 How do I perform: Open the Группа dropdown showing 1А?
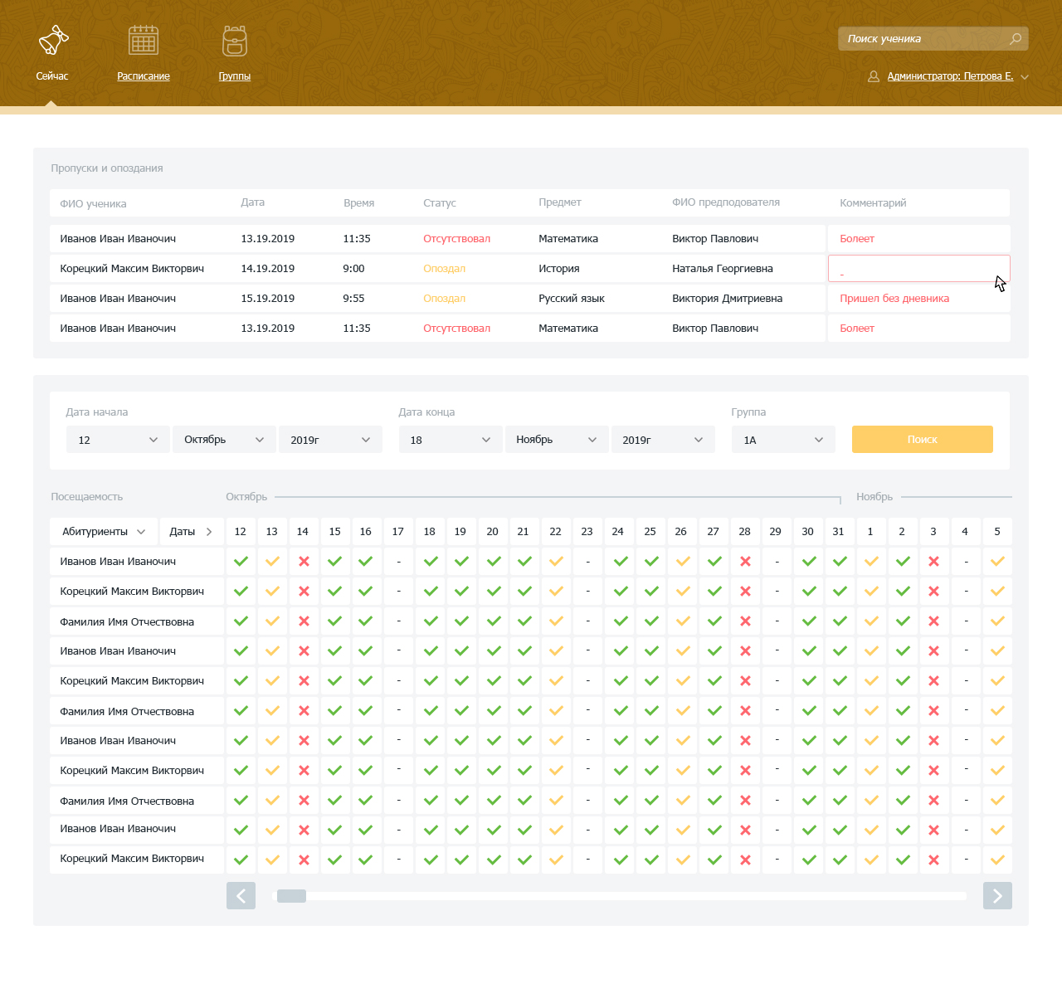point(783,440)
